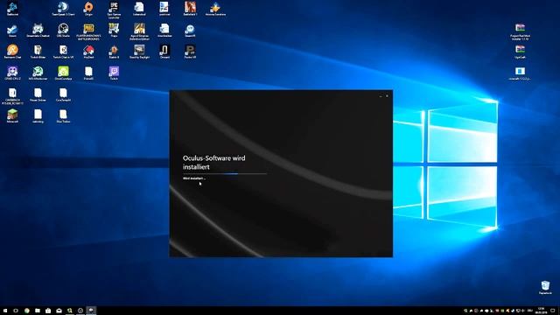Select the Minecraft grass block icon
The width and height of the screenshot is (560, 315).
(x=12, y=116)
